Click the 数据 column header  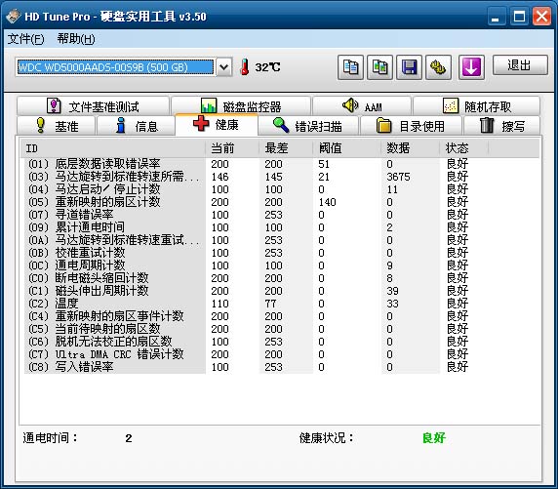tap(411, 148)
